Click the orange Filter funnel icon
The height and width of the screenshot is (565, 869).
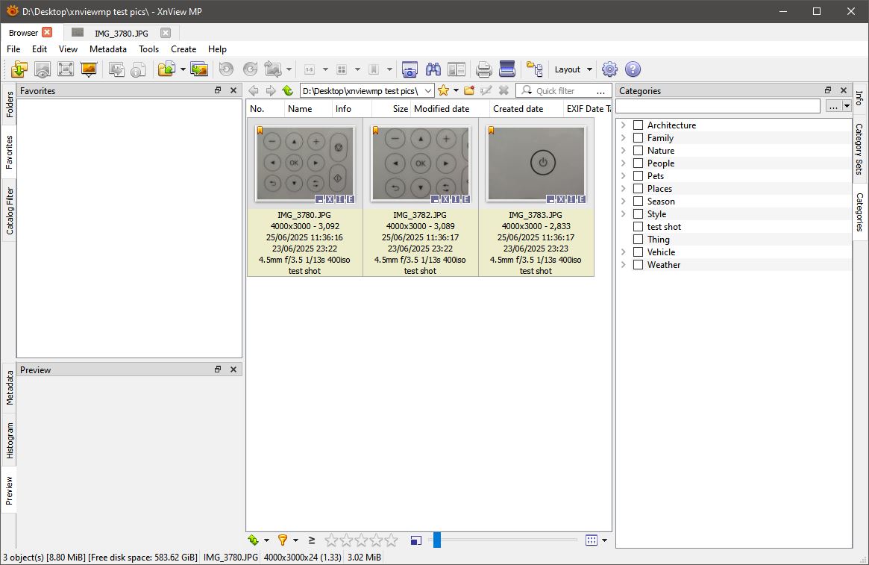(283, 540)
